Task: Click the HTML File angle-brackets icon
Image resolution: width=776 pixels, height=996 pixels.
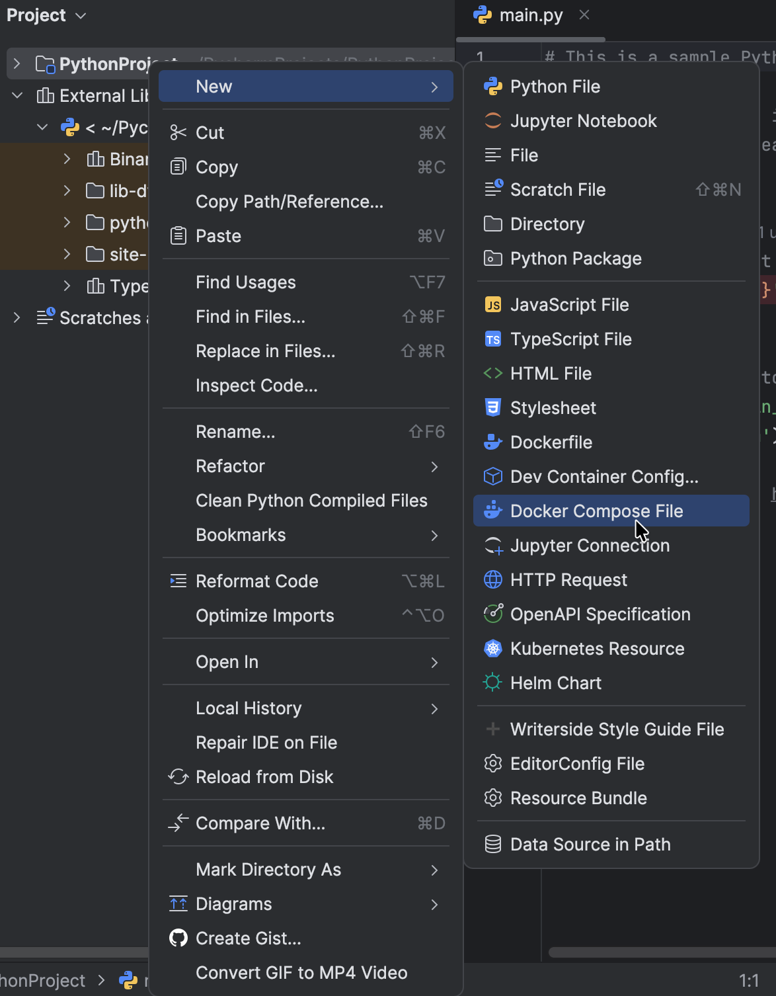Action: [493, 374]
